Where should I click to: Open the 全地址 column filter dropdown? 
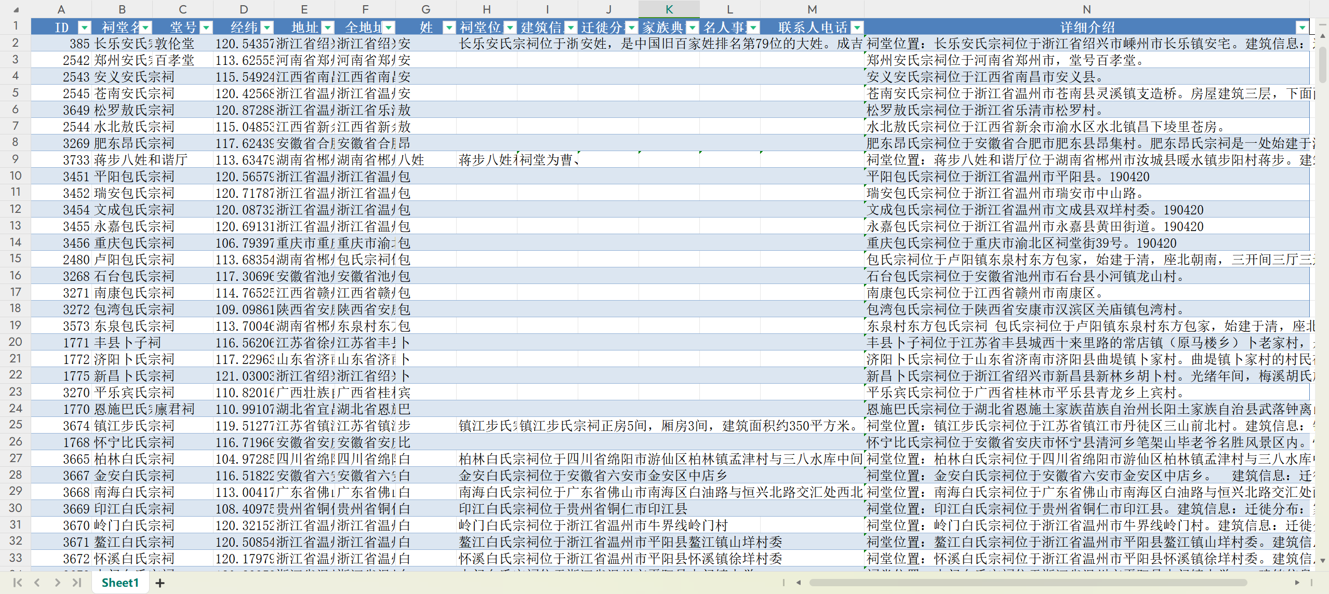[389, 28]
